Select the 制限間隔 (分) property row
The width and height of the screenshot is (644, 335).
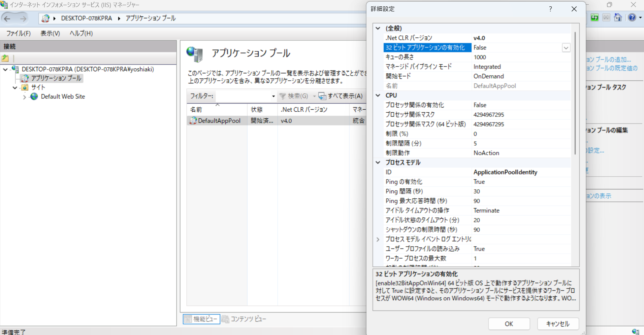[x=477, y=144]
